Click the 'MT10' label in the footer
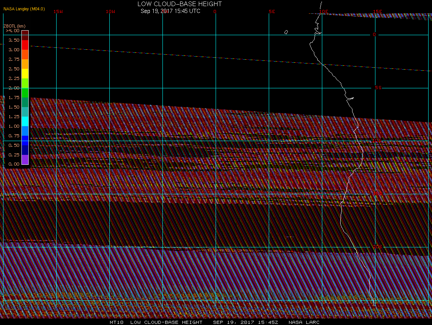Screen dimensions: 432x325 coord(116,322)
